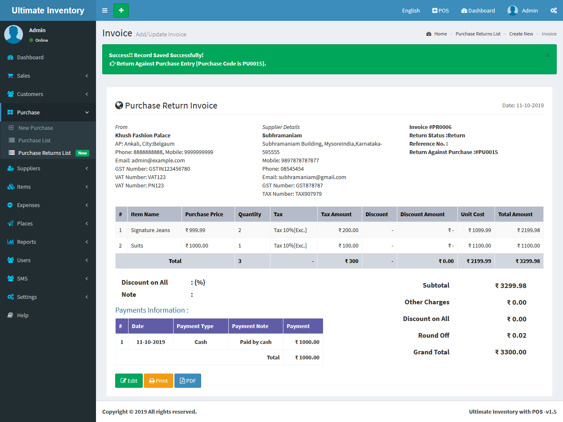
Task: Click the Help icon in sidebar
Action: 10,315
